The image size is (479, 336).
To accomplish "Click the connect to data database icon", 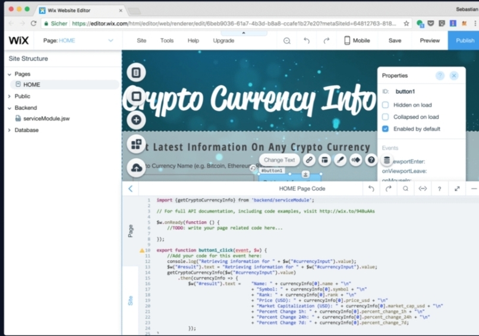I will [387, 160].
